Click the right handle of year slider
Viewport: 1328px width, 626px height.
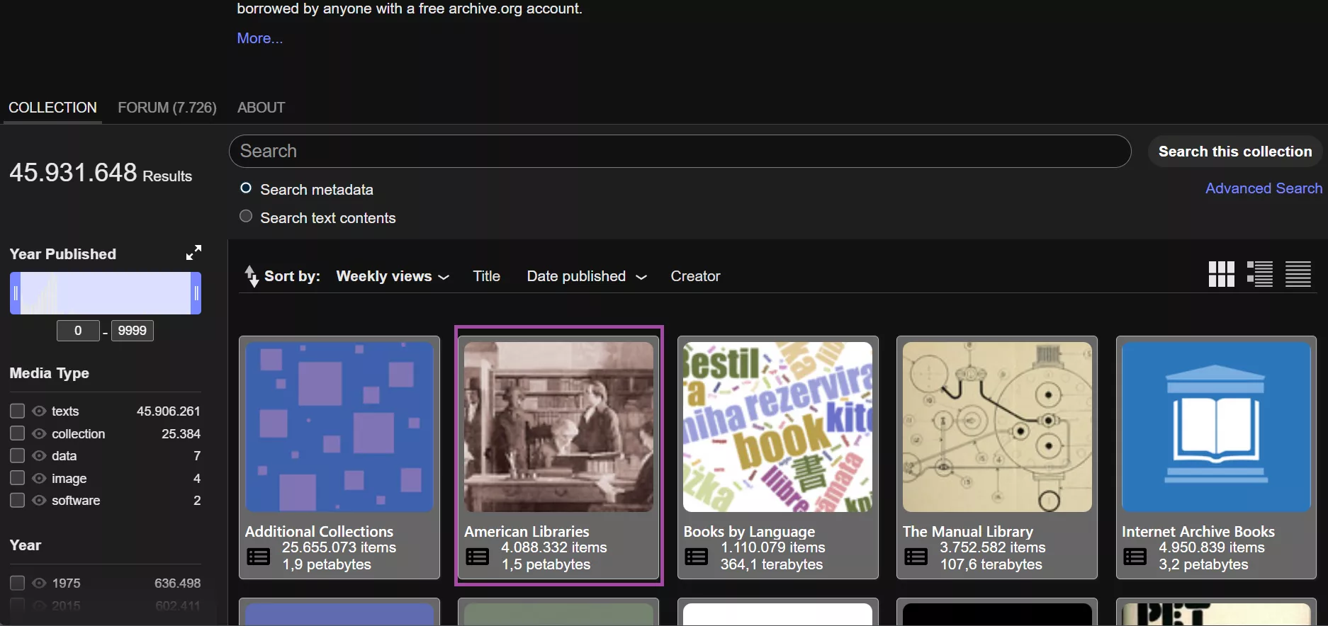tap(196, 293)
